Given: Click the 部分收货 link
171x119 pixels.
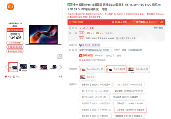Looking at the screenshot, I should point(99,55).
